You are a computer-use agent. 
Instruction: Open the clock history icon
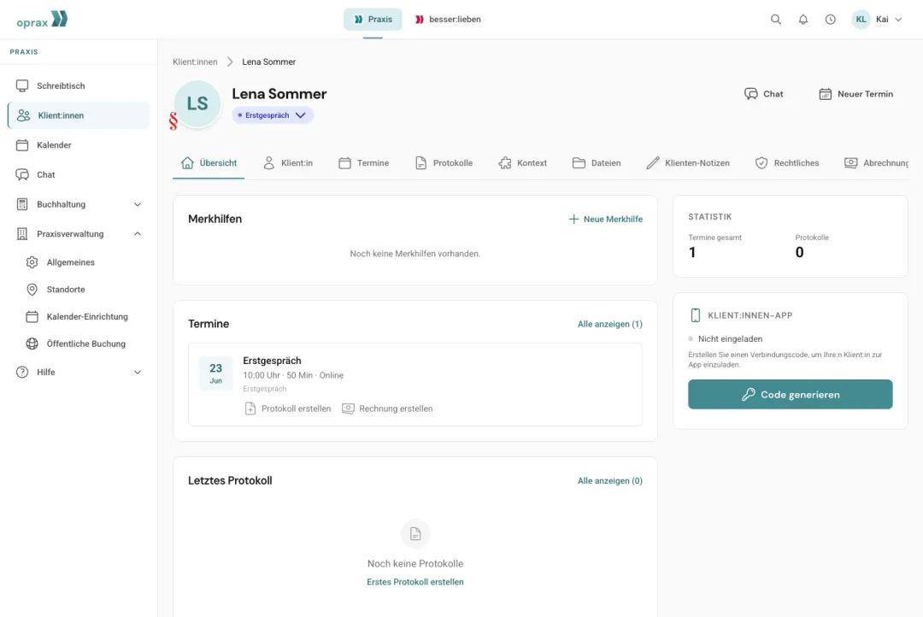point(830,20)
